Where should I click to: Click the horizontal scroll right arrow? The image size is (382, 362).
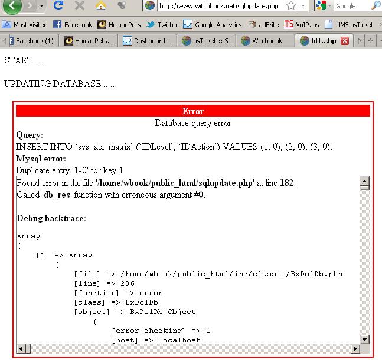(355, 349)
